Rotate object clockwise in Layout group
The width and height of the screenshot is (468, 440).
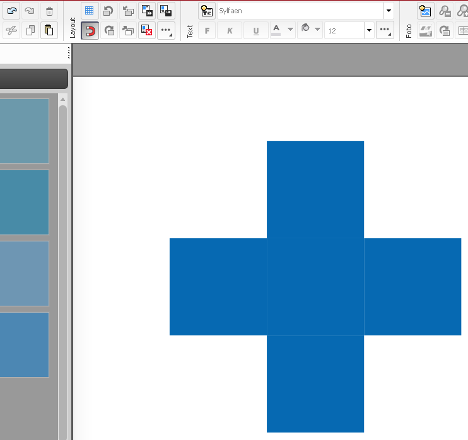coord(109,30)
